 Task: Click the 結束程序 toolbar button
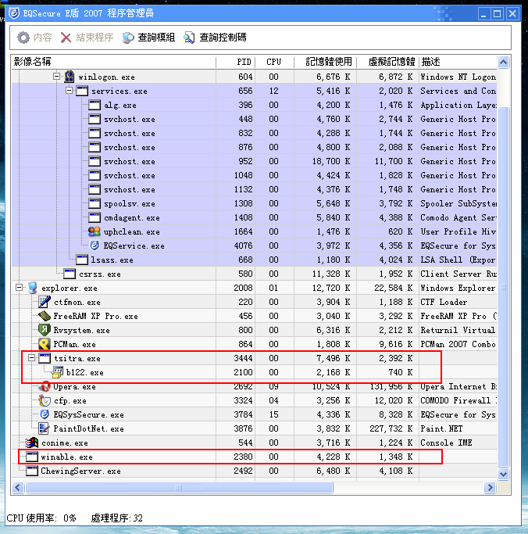[87, 38]
